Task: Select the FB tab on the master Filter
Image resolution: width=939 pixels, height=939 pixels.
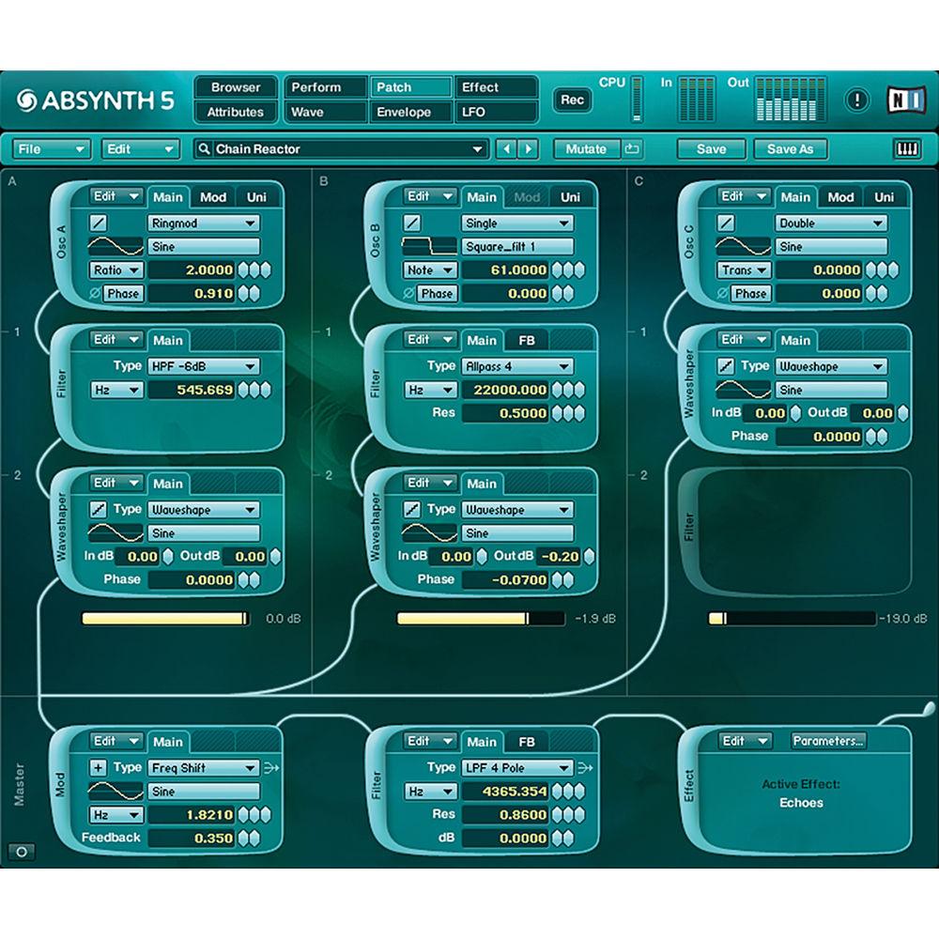Action: pos(527,741)
